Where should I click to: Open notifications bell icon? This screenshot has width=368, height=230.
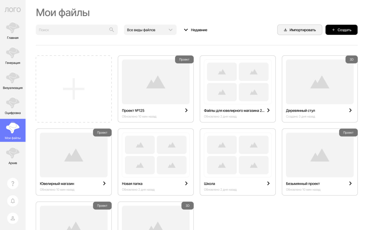point(13,201)
